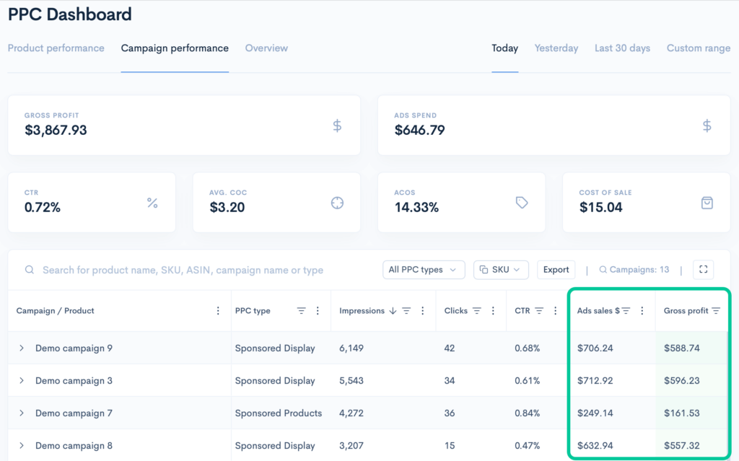The width and height of the screenshot is (739, 461).
Task: Open the three-dot menu on Campaign / Product column
Action: (x=218, y=309)
